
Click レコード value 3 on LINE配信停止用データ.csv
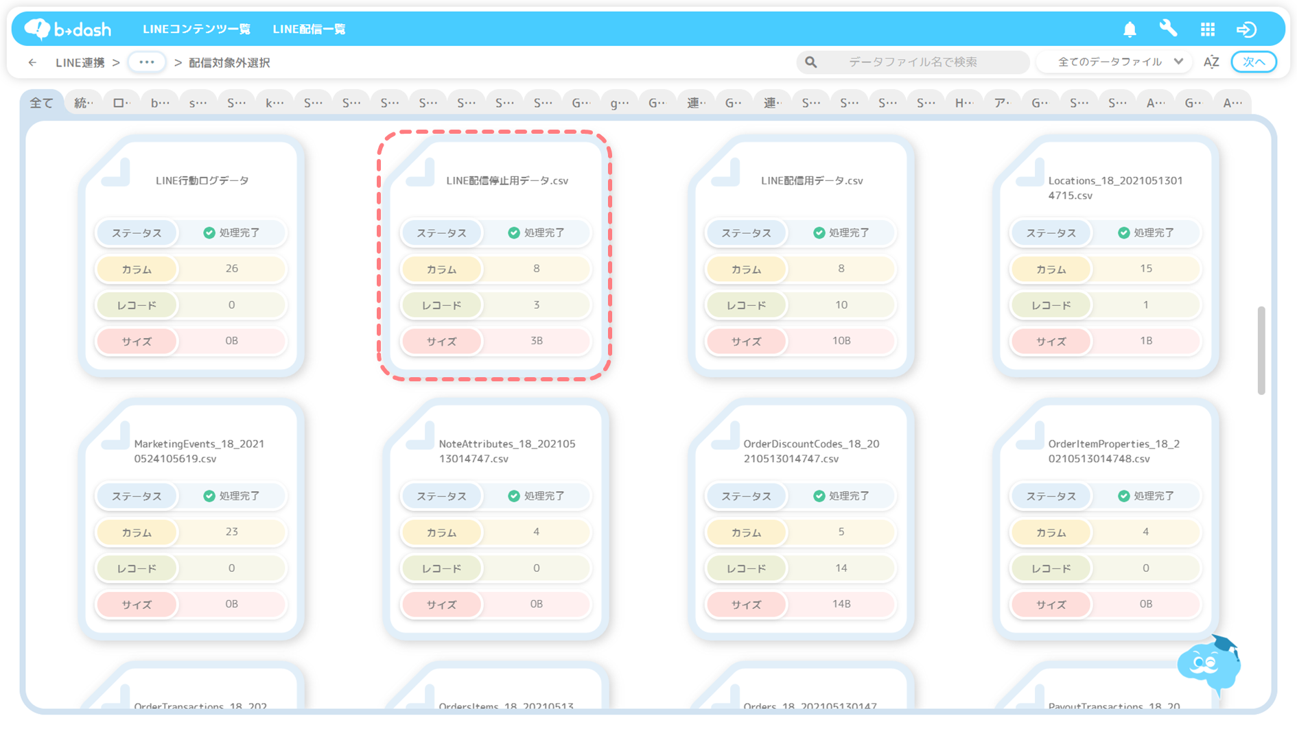(x=536, y=304)
